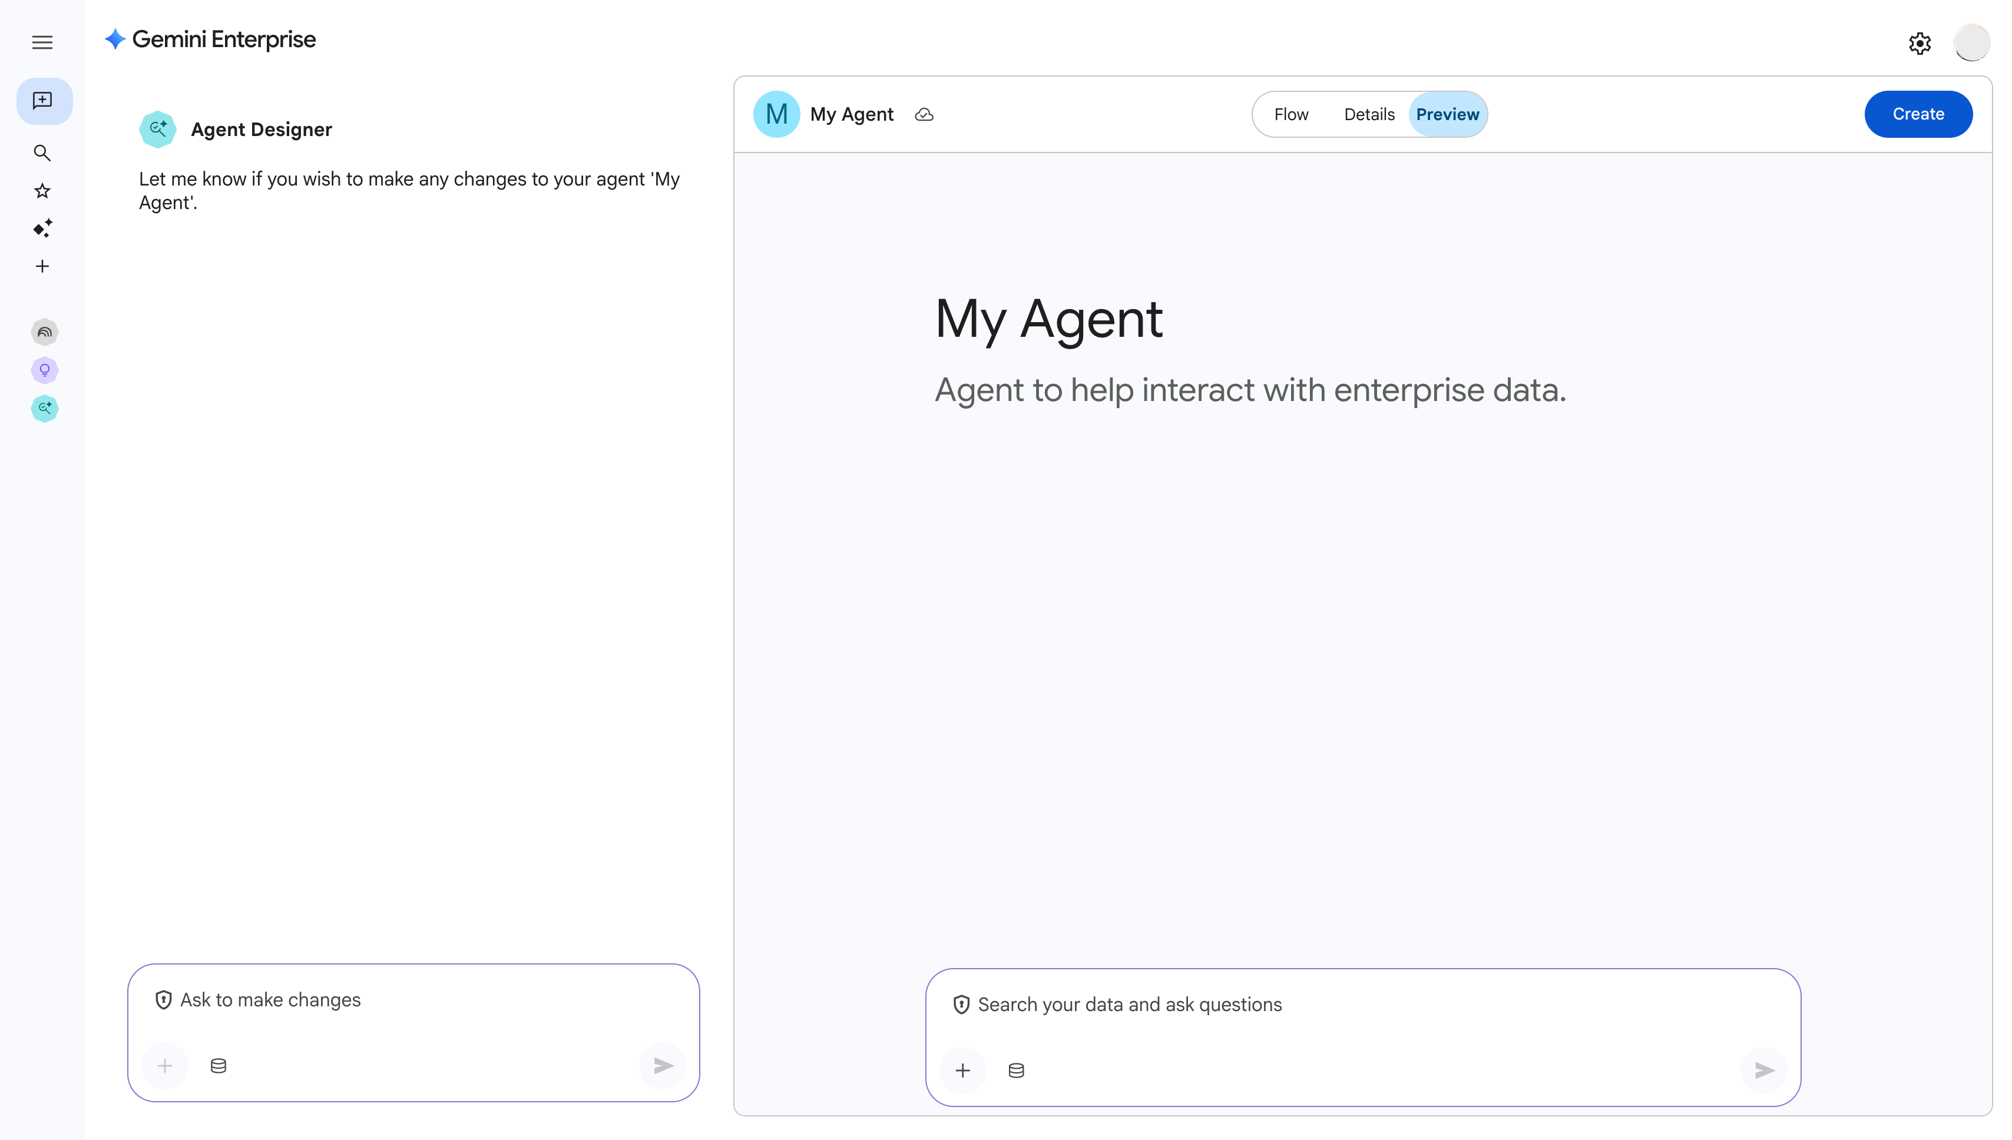This screenshot has width=2012, height=1140.
Task: Open the gray rainbow agent from the sidebar
Action: (x=45, y=331)
